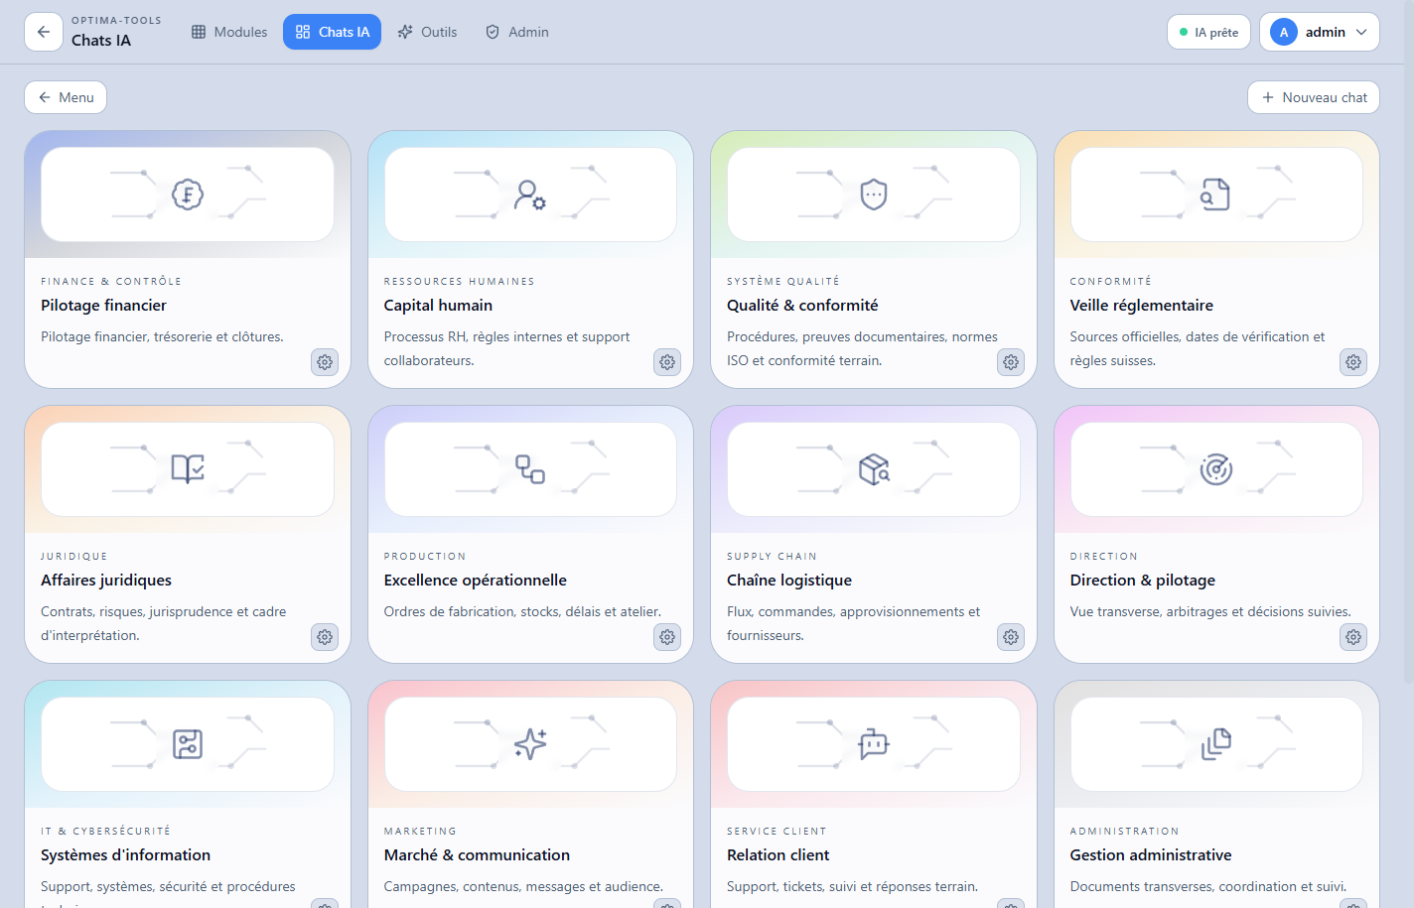The width and height of the screenshot is (1414, 908).
Task: Click the back arrow next to Chats IA
Action: (43, 32)
